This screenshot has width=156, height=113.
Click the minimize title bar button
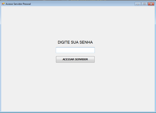138,4
